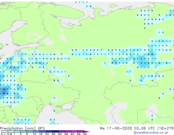
Task: Click the legend label '0.1'
Action: click(x=3, y=134)
